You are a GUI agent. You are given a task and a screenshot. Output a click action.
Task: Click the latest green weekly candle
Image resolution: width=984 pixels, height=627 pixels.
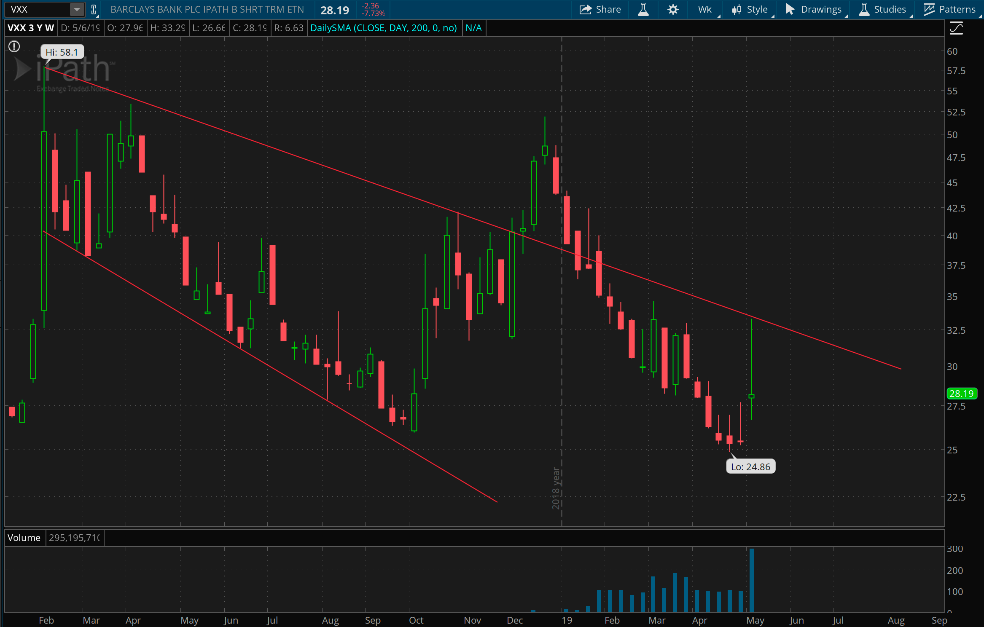[751, 396]
